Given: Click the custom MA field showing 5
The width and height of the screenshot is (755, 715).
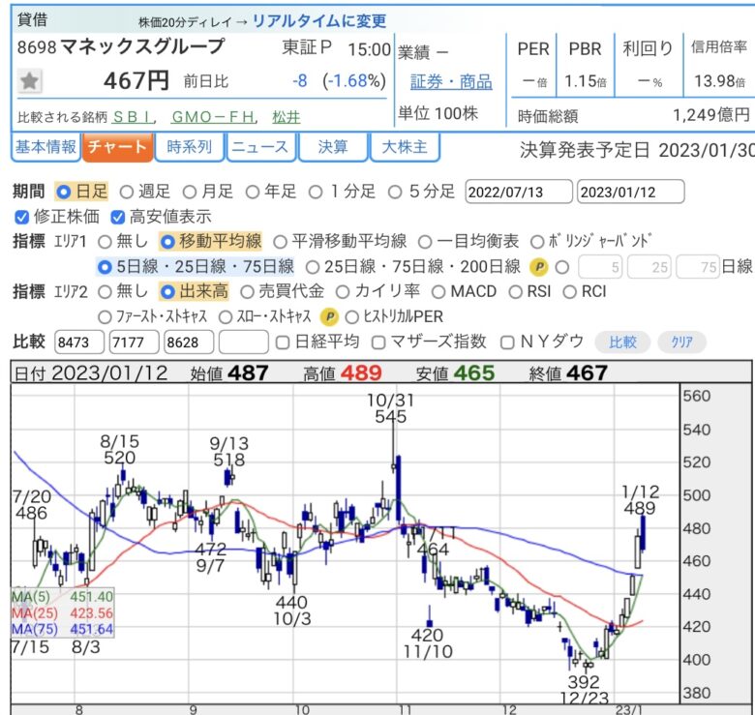Looking at the screenshot, I should tap(600, 267).
